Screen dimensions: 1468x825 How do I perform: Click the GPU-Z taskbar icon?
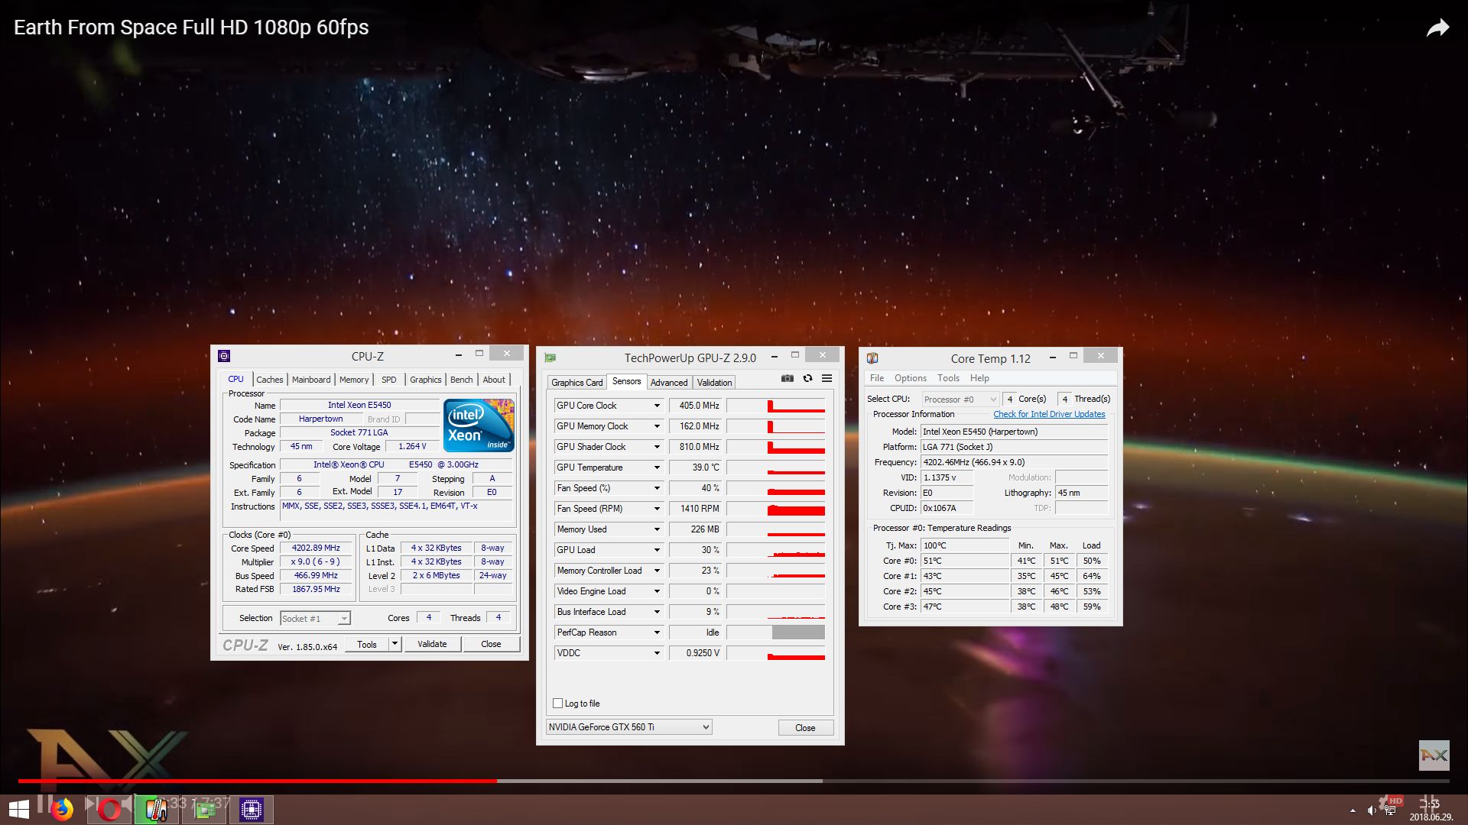coord(204,809)
